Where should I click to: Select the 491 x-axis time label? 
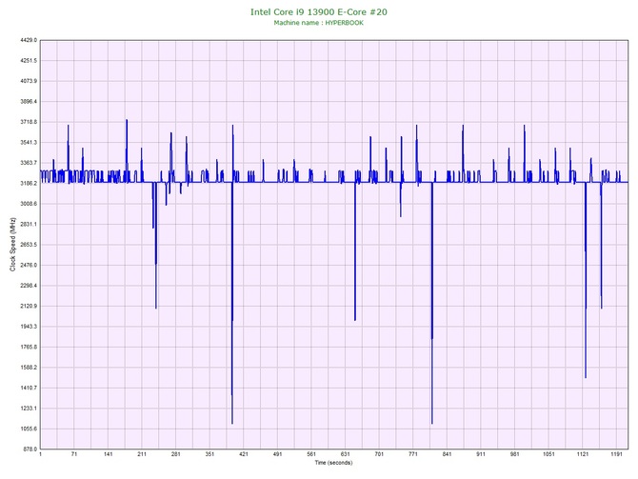(x=277, y=454)
